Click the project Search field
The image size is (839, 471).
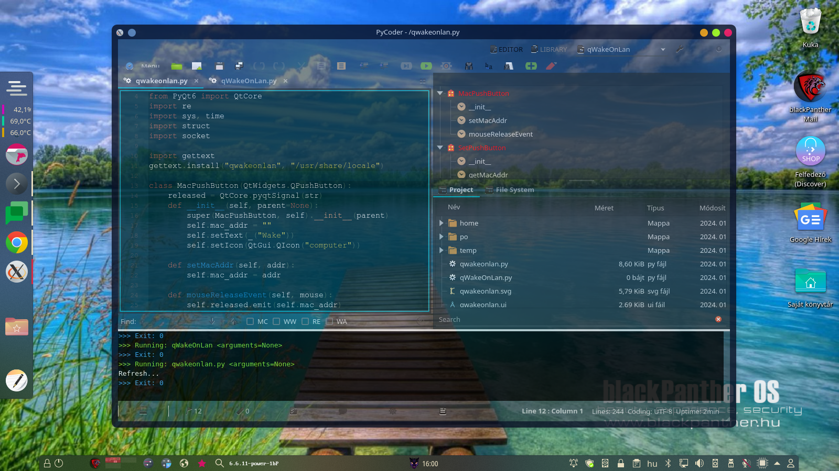point(574,319)
